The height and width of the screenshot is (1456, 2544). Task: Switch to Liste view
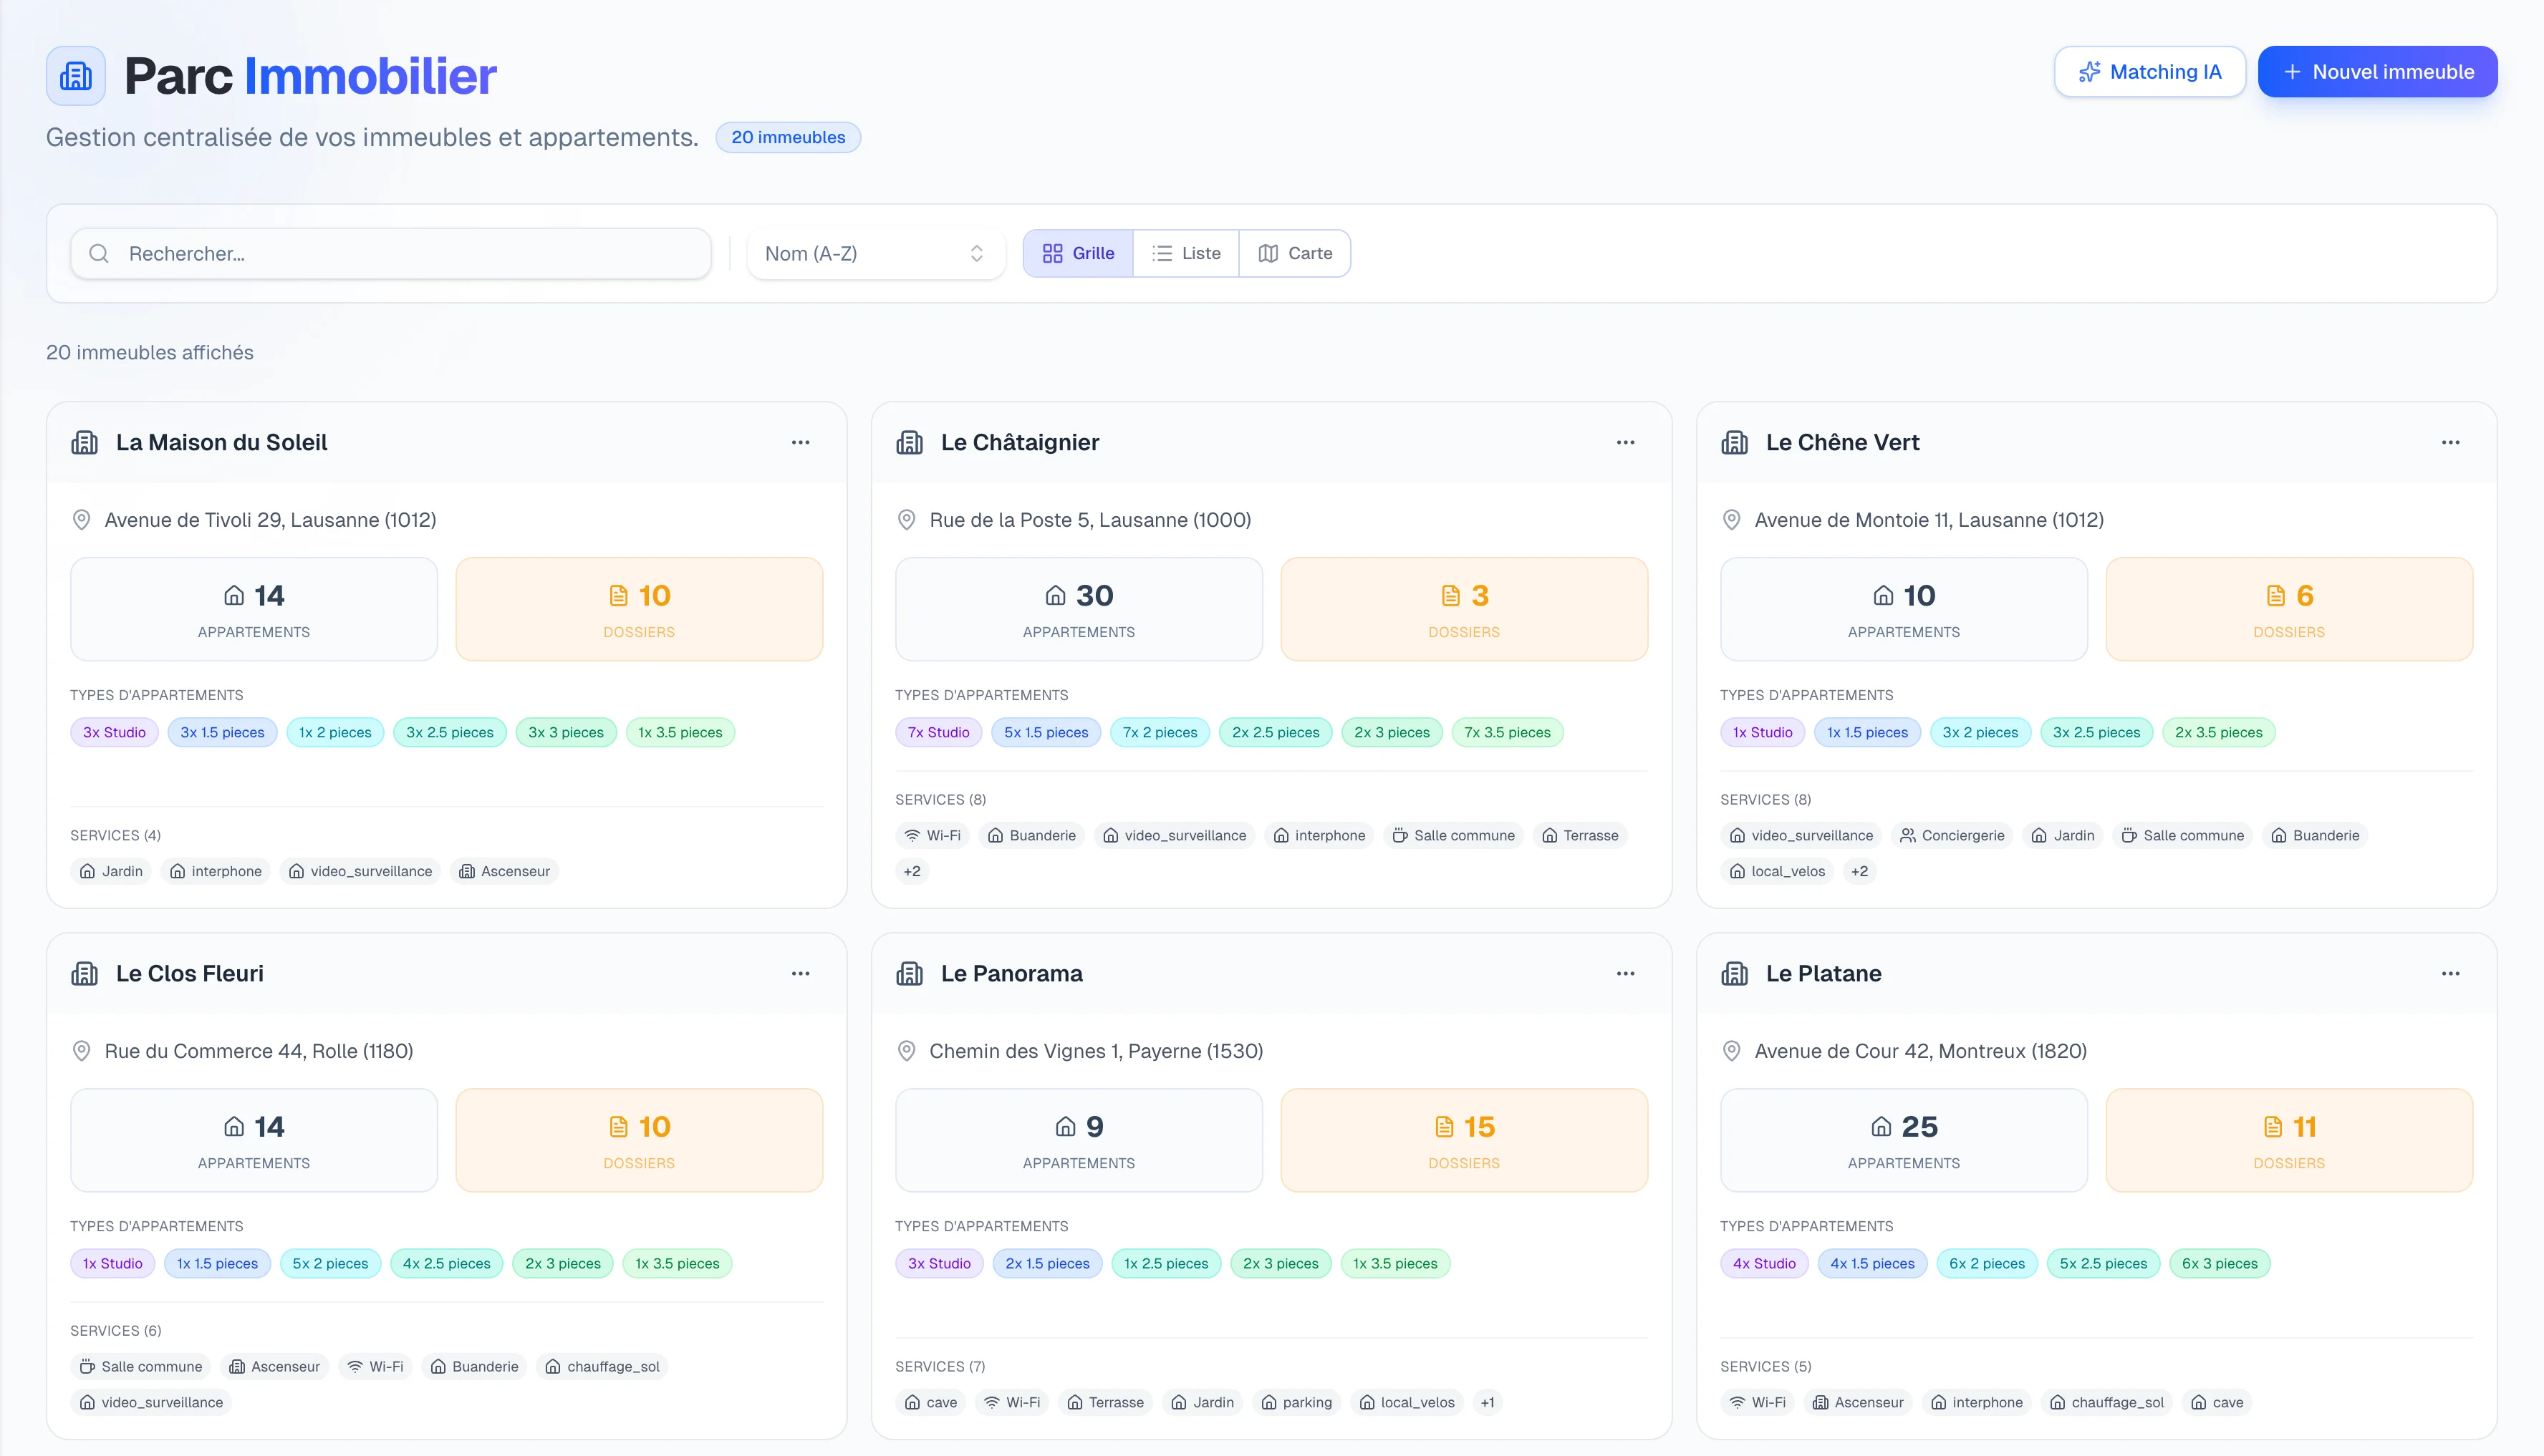pyautogui.click(x=1185, y=254)
